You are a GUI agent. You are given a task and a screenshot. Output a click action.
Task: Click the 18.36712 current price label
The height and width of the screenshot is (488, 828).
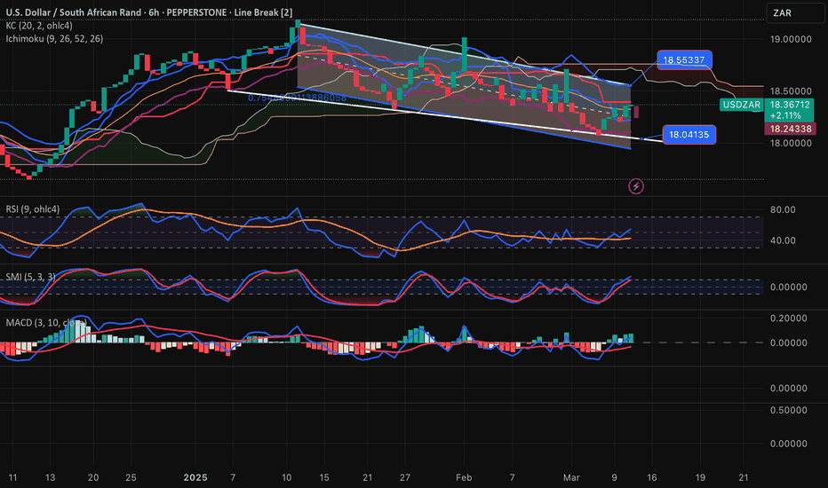(x=790, y=105)
